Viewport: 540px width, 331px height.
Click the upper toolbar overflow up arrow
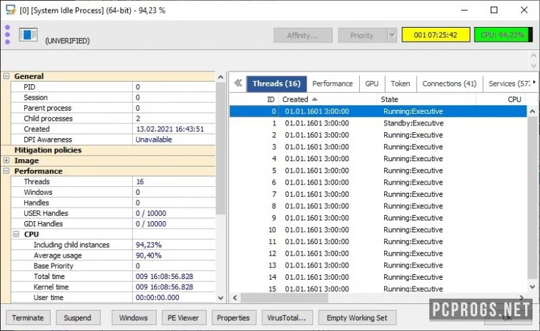coord(533,56)
